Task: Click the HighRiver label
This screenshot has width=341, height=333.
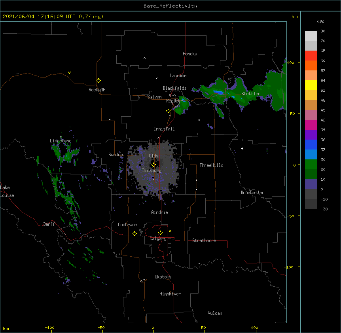Action: (170, 294)
